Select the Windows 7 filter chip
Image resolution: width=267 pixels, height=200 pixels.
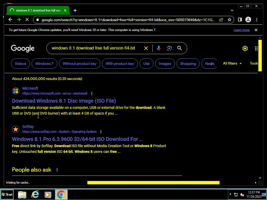pos(44,64)
